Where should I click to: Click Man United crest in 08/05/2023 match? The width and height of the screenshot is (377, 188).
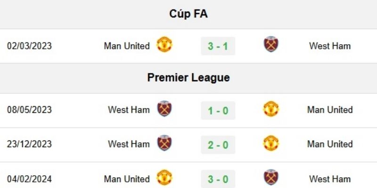point(271,109)
